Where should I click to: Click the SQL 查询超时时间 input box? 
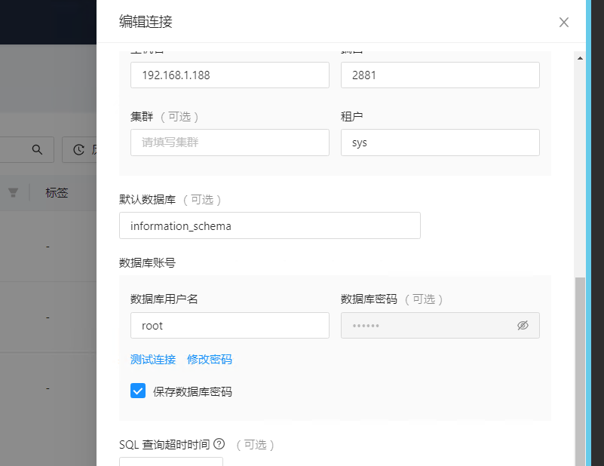[171, 461]
